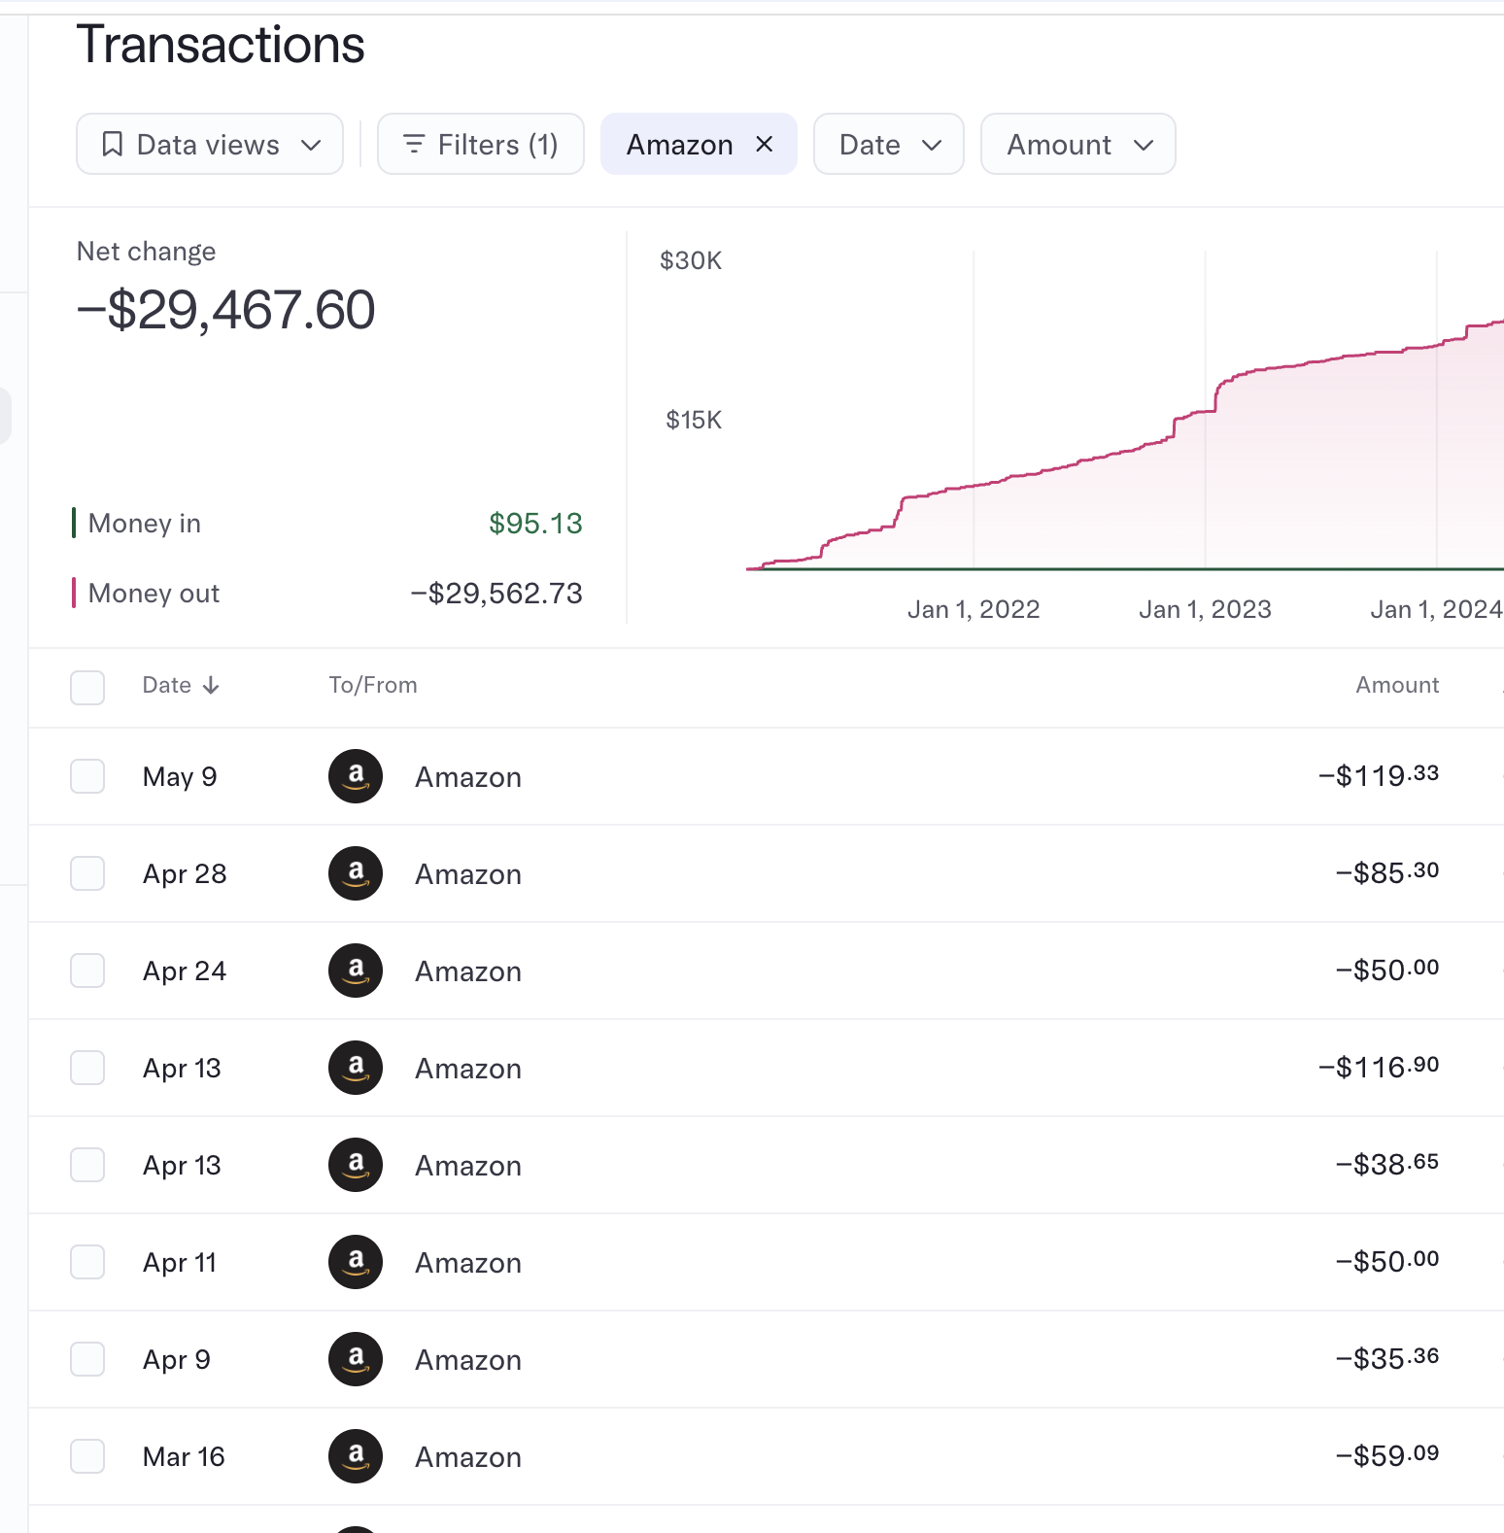Click the $30K chart axis label
Viewport: 1504px width, 1533px height.
click(691, 260)
